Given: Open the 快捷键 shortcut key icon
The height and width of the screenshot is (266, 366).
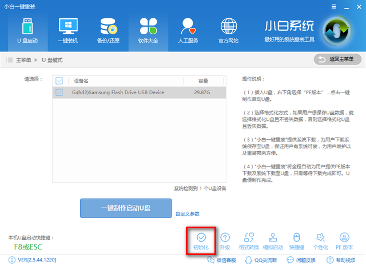Looking at the screenshot, I should pos(296,237).
